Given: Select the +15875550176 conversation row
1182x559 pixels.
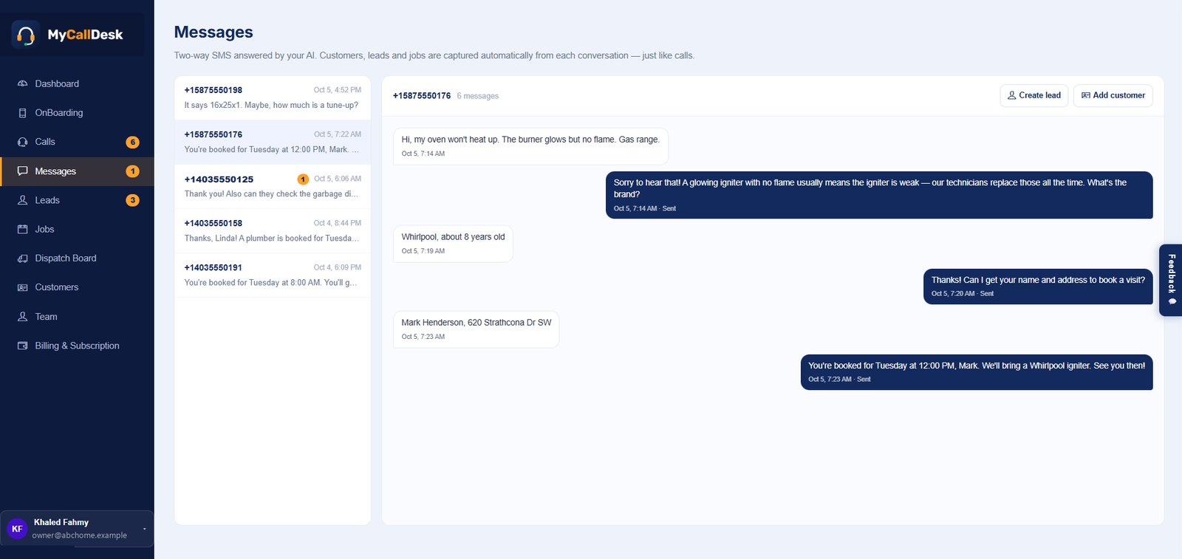Looking at the screenshot, I should (273, 143).
